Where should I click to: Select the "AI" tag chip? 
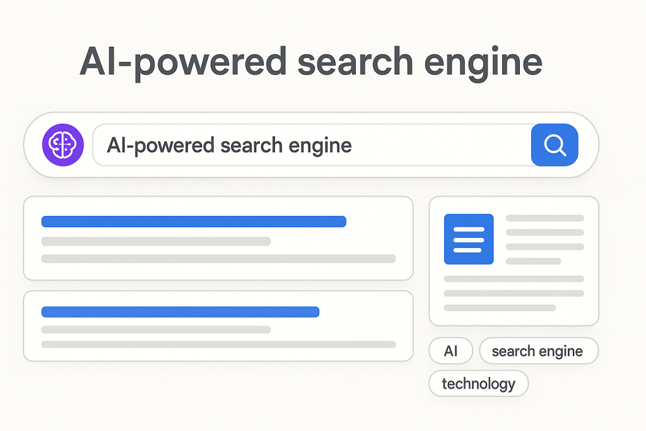(450, 351)
